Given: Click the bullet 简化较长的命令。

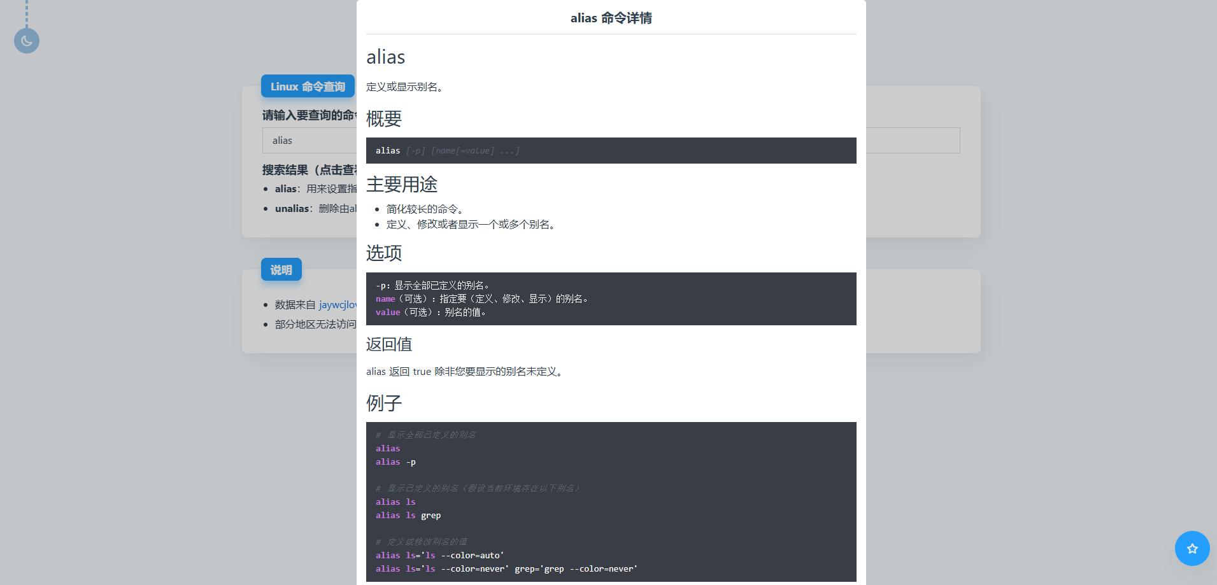Looking at the screenshot, I should point(427,209).
